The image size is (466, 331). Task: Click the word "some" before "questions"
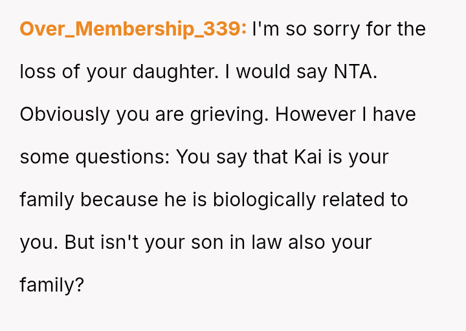tap(42, 157)
